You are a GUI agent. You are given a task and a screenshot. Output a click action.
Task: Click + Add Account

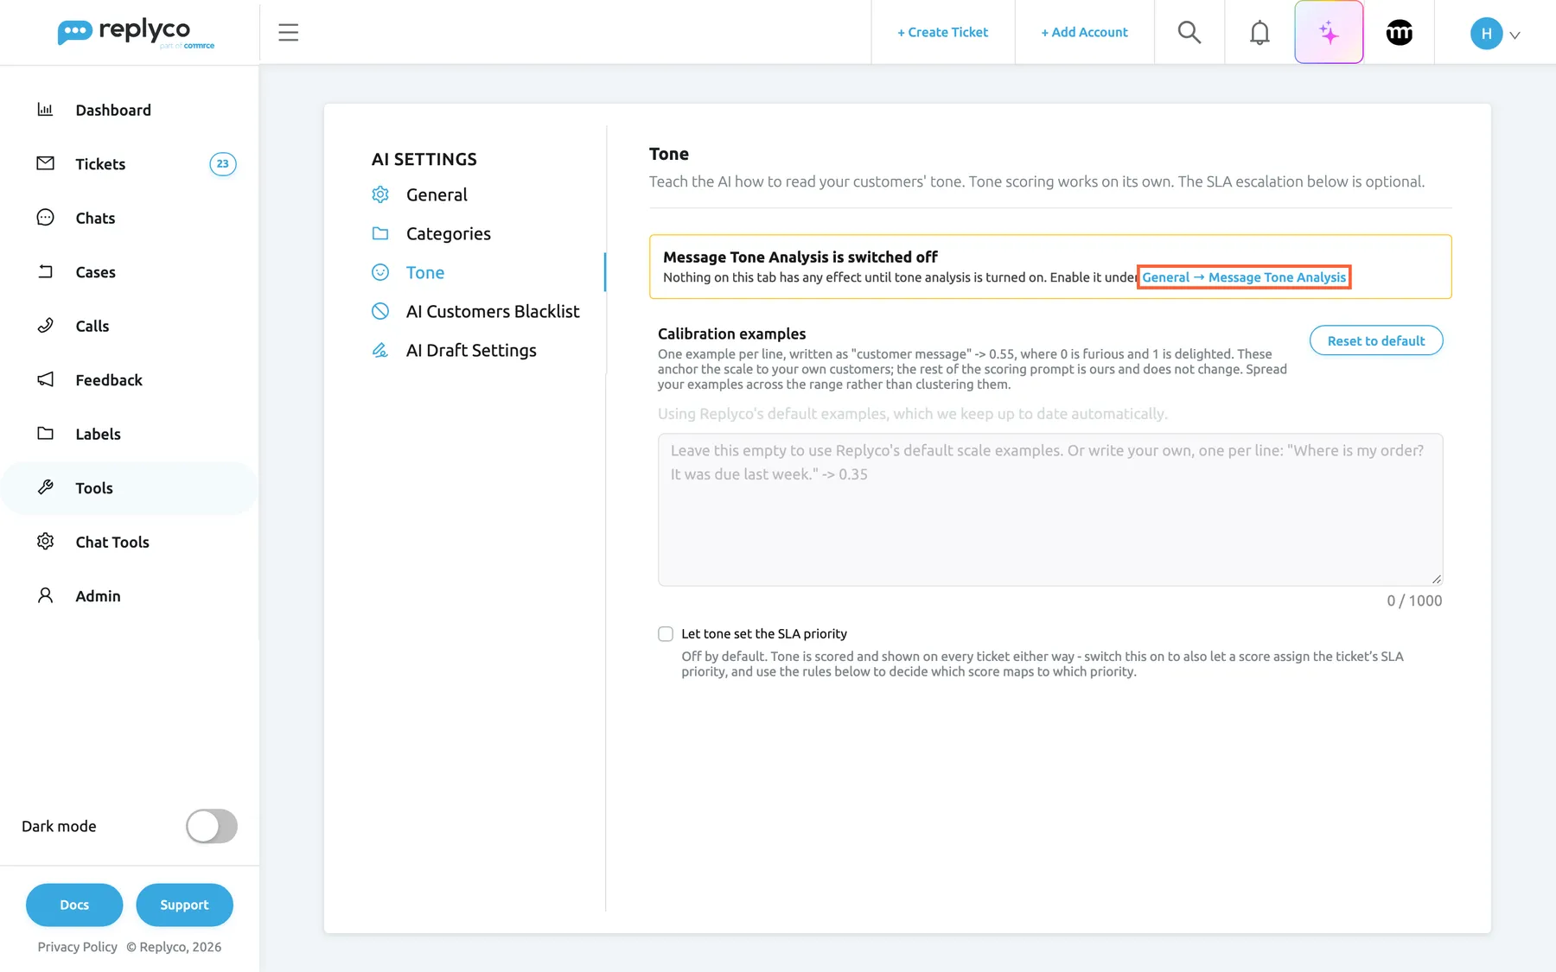tap(1084, 32)
